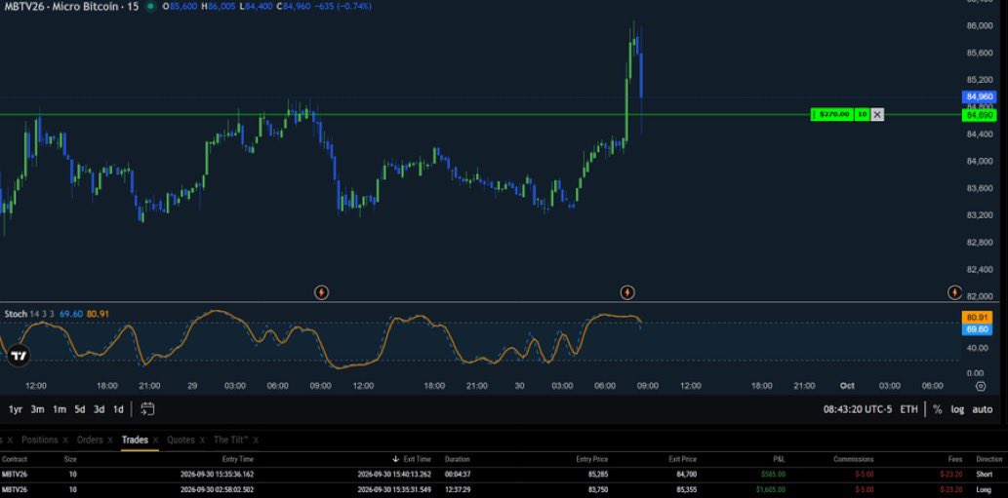Close the position with the X on the order label
1008x498 pixels.
click(x=877, y=114)
